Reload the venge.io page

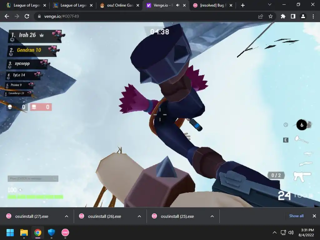27,16
